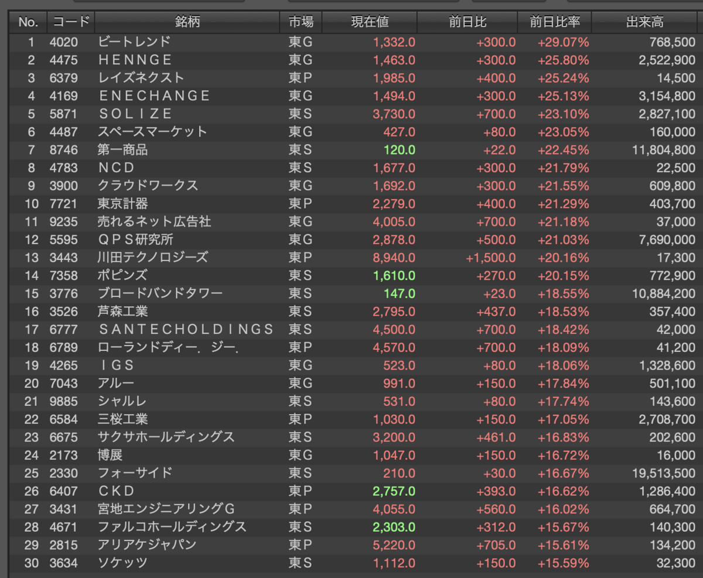Click the volume 7,690,000

tap(667, 240)
